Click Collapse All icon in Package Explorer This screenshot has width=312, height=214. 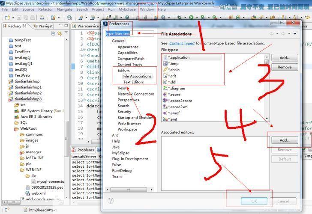coord(53,33)
